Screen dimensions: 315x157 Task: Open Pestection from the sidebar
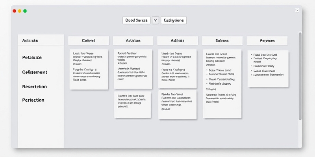coord(33,100)
